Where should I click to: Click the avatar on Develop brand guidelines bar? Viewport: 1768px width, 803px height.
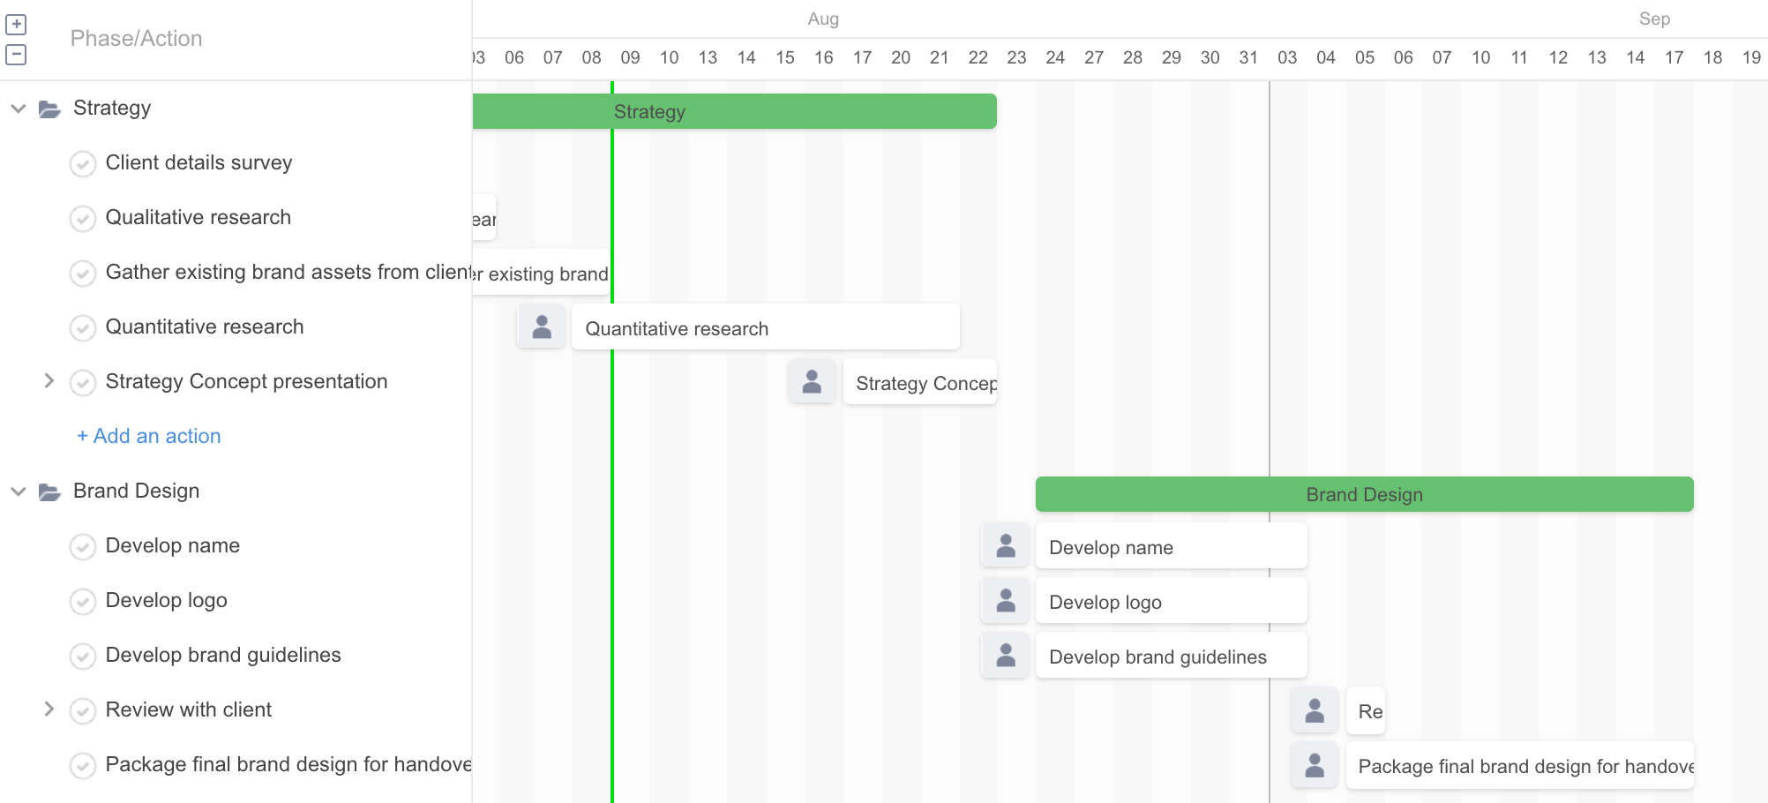1005,655
